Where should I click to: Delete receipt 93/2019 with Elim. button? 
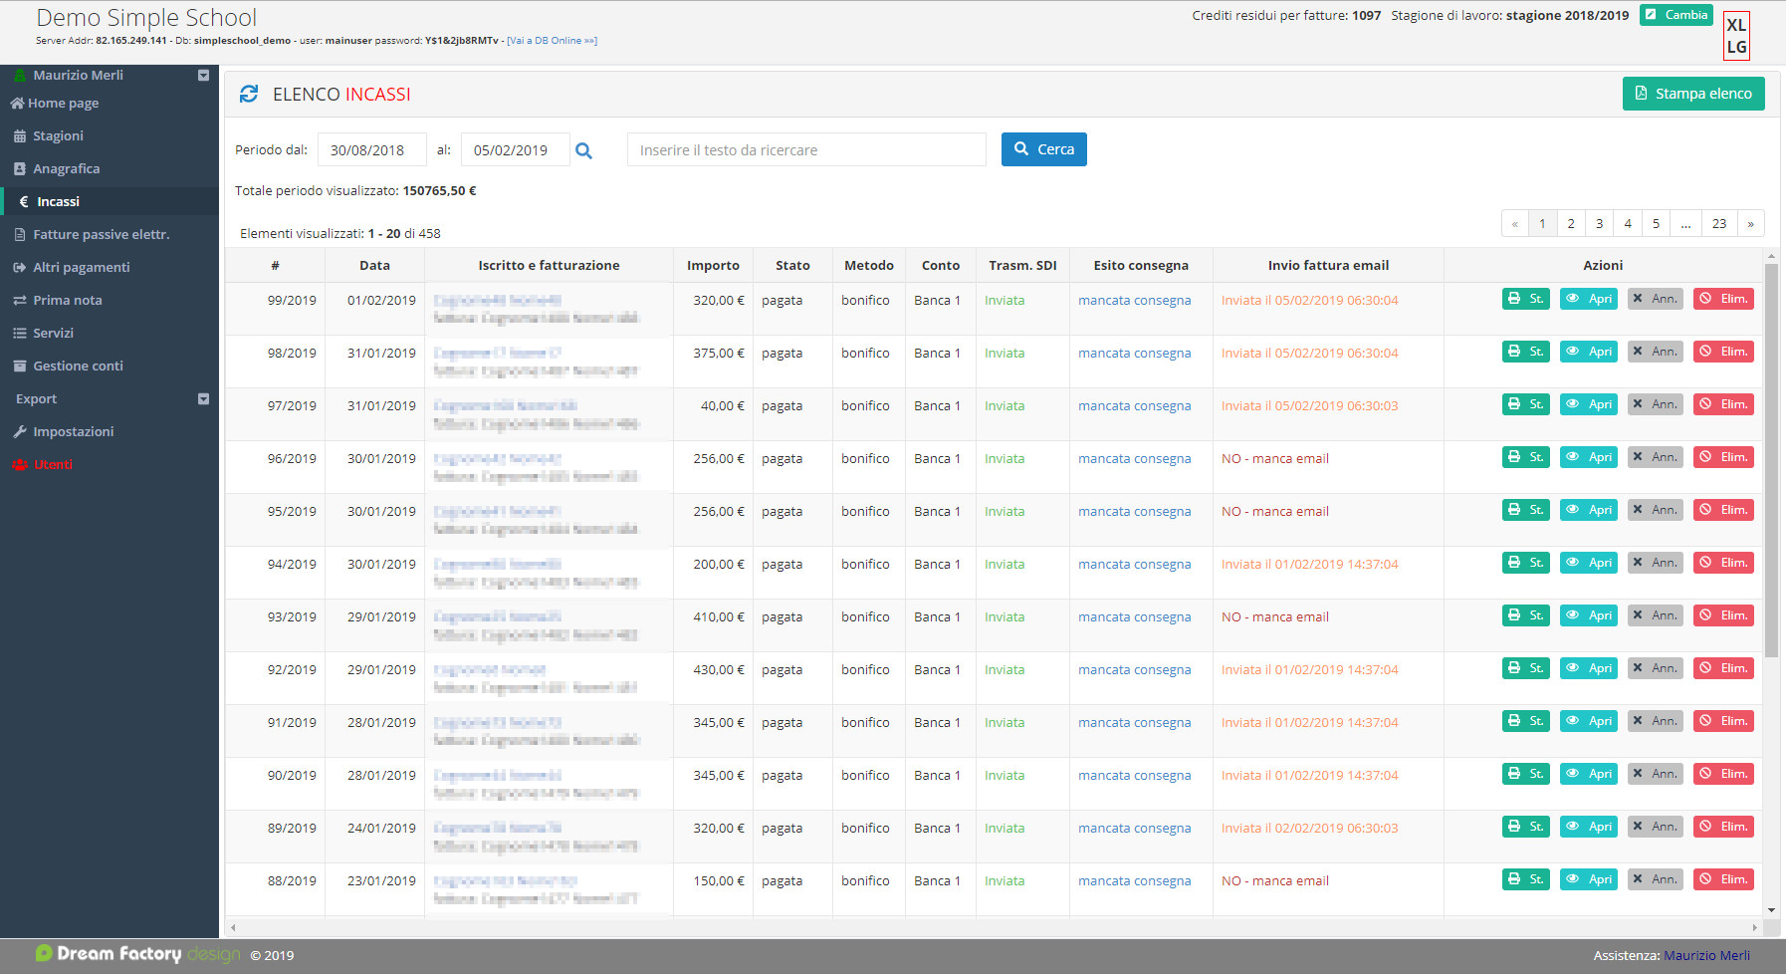1723,615
